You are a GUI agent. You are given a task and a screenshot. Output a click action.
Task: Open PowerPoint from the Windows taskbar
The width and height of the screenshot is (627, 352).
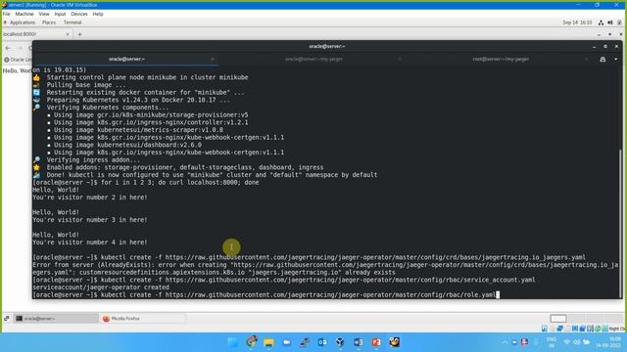[x=376, y=342]
